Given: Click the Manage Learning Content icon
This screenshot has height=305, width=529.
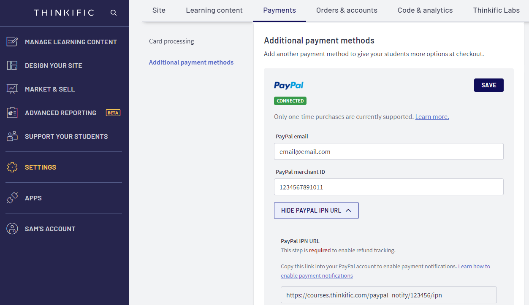Looking at the screenshot, I should tap(12, 42).
